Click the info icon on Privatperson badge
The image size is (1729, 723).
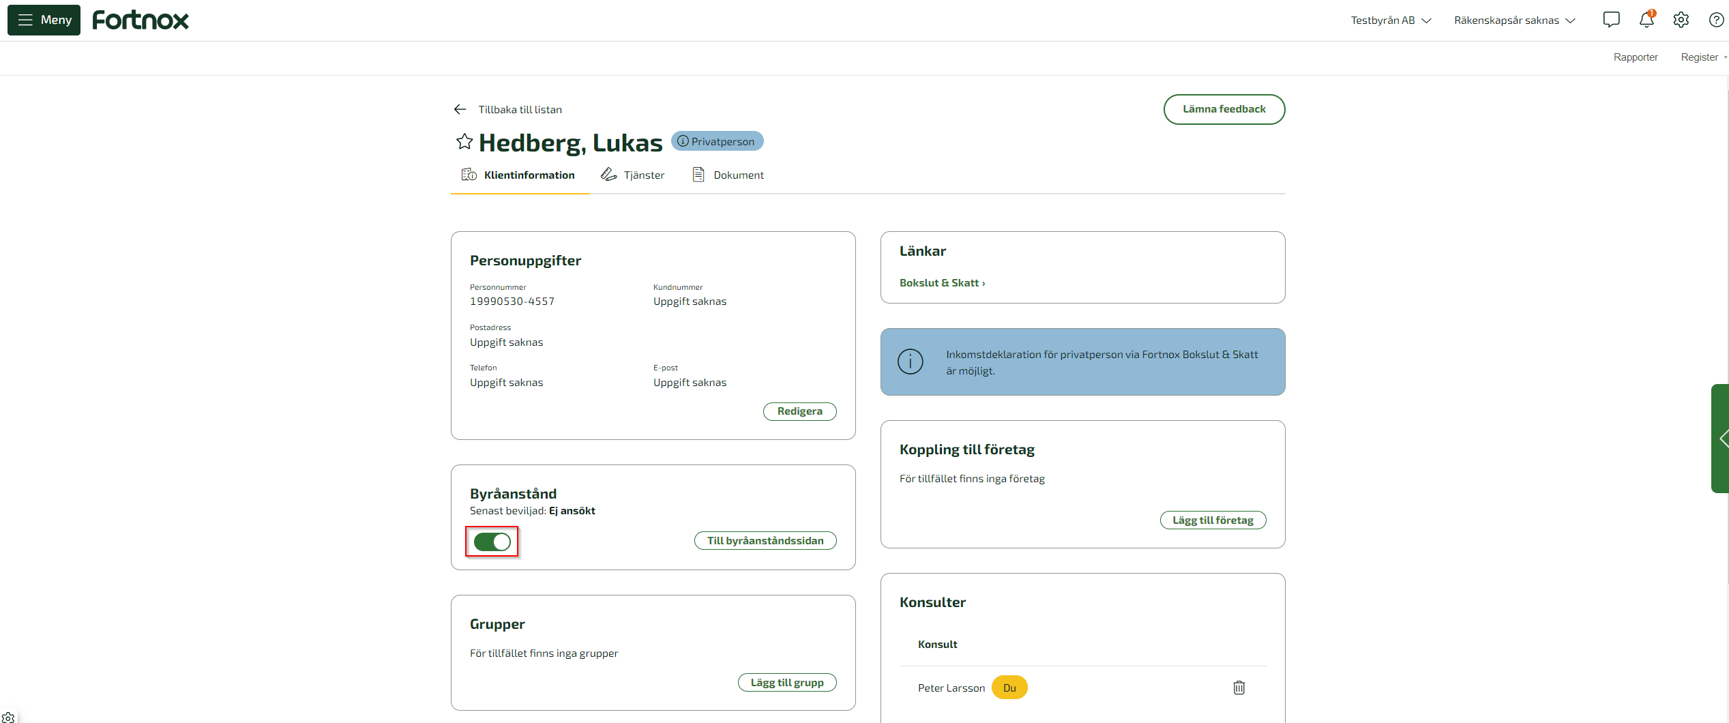click(683, 141)
